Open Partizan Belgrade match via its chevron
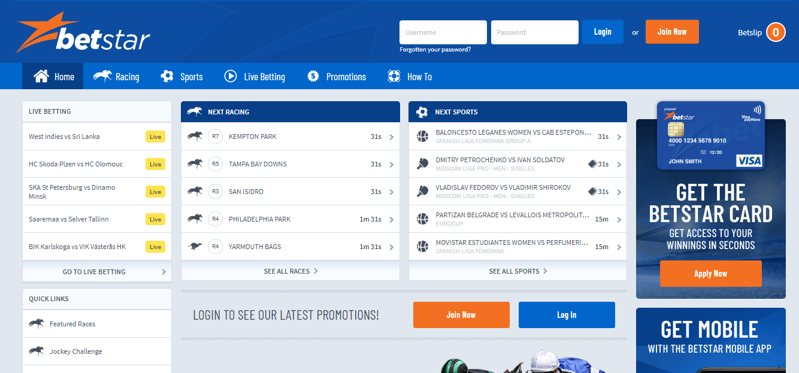799x373 pixels. [619, 220]
